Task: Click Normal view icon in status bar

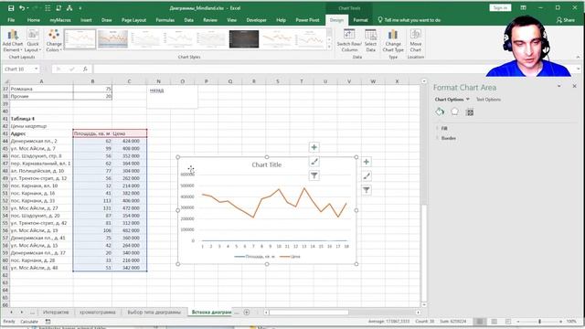Action: pos(480,321)
